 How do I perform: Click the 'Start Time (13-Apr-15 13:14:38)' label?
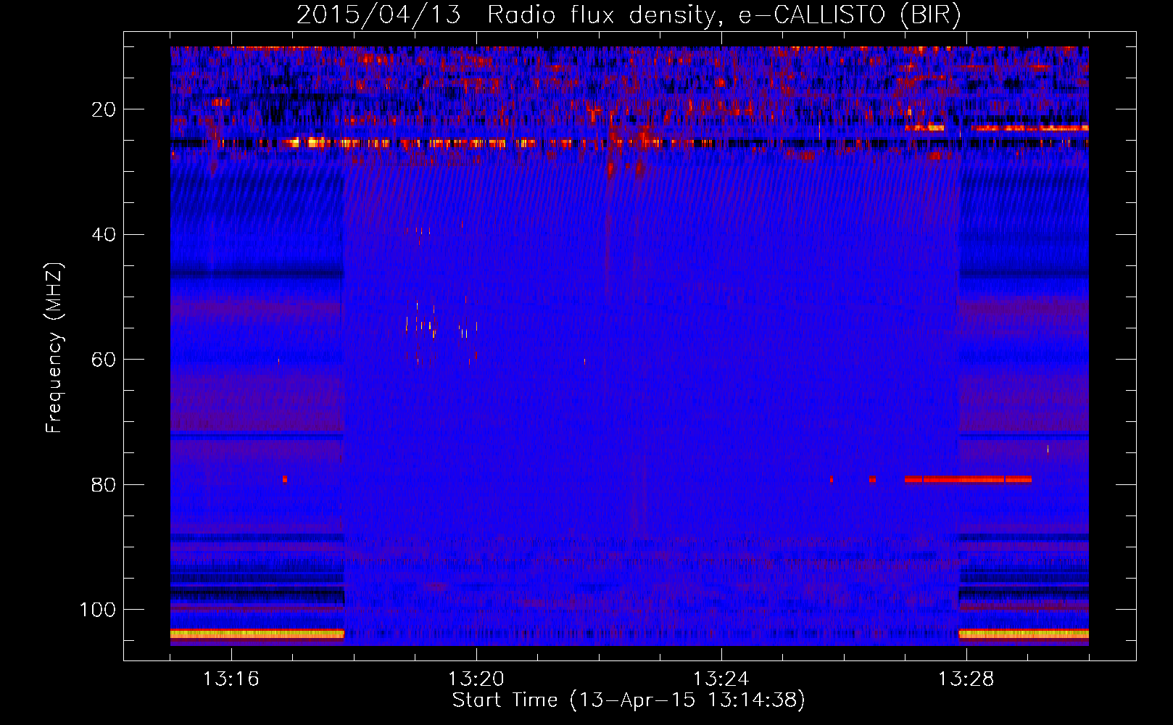[629, 700]
